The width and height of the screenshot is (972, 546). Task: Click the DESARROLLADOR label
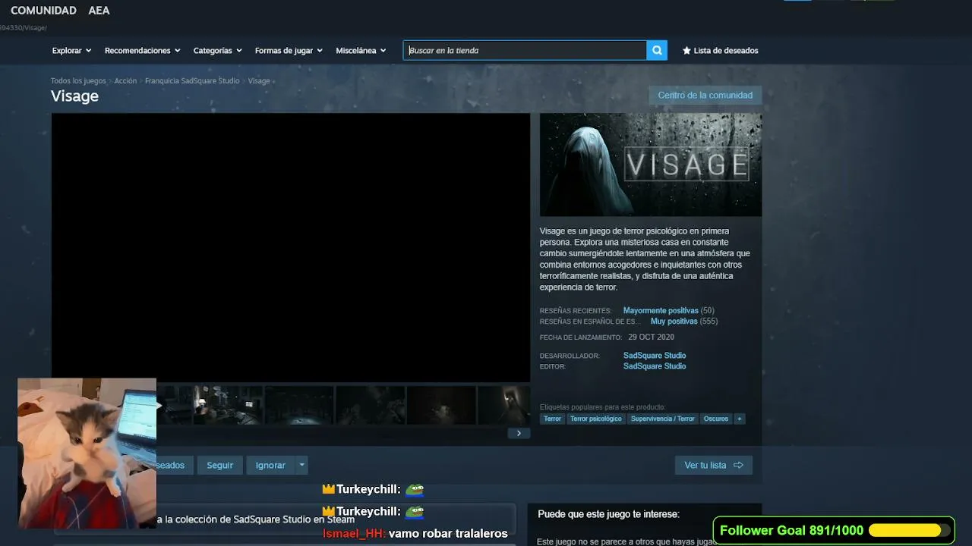tap(570, 356)
